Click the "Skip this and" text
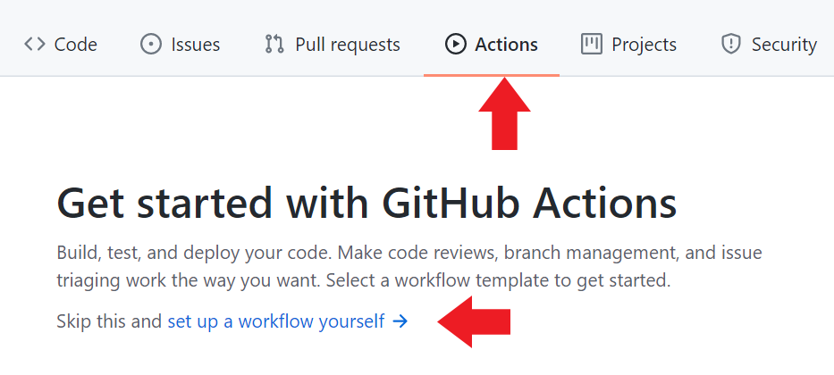This screenshot has width=834, height=375. pyautogui.click(x=109, y=321)
